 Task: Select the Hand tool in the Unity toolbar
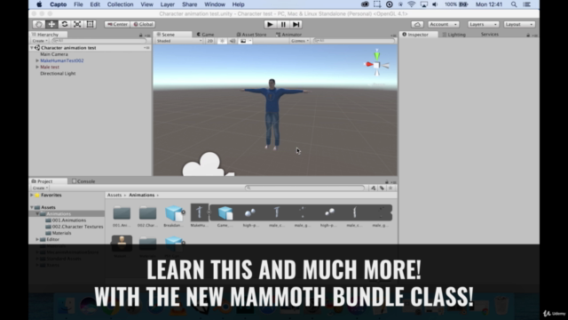point(39,24)
